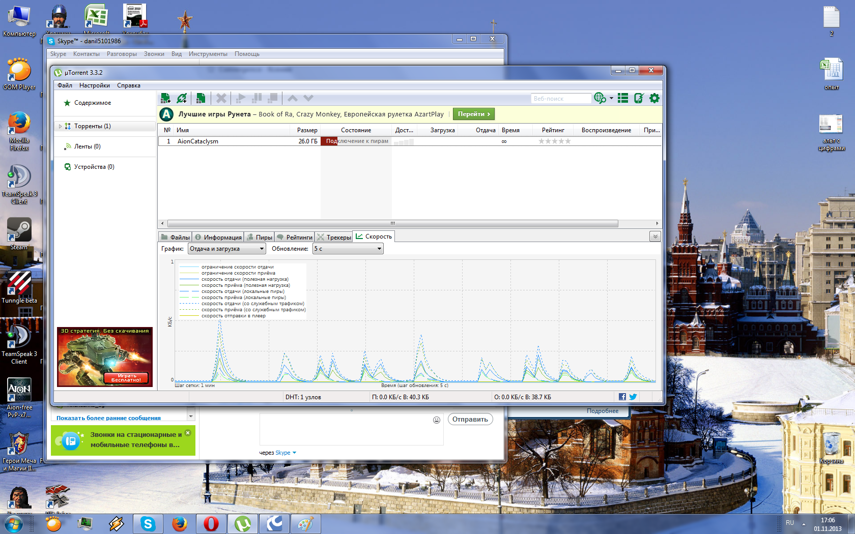Open the через Skype dropdown
Viewport: 855px width, 534px height.
click(x=278, y=453)
